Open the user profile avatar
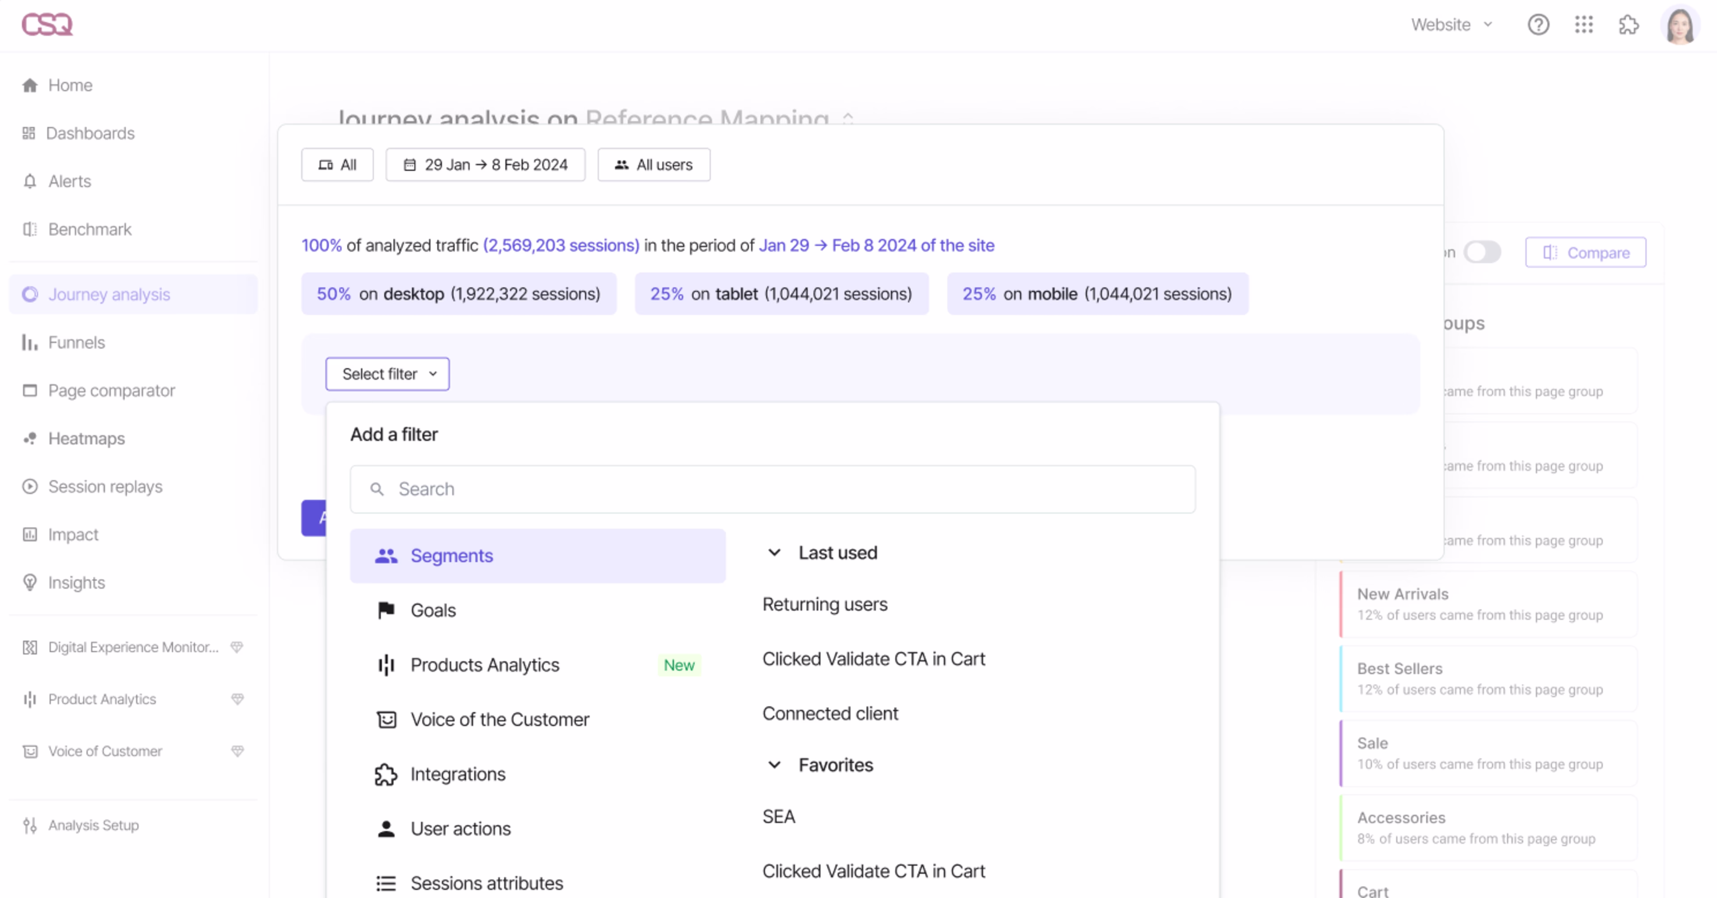 click(1679, 25)
